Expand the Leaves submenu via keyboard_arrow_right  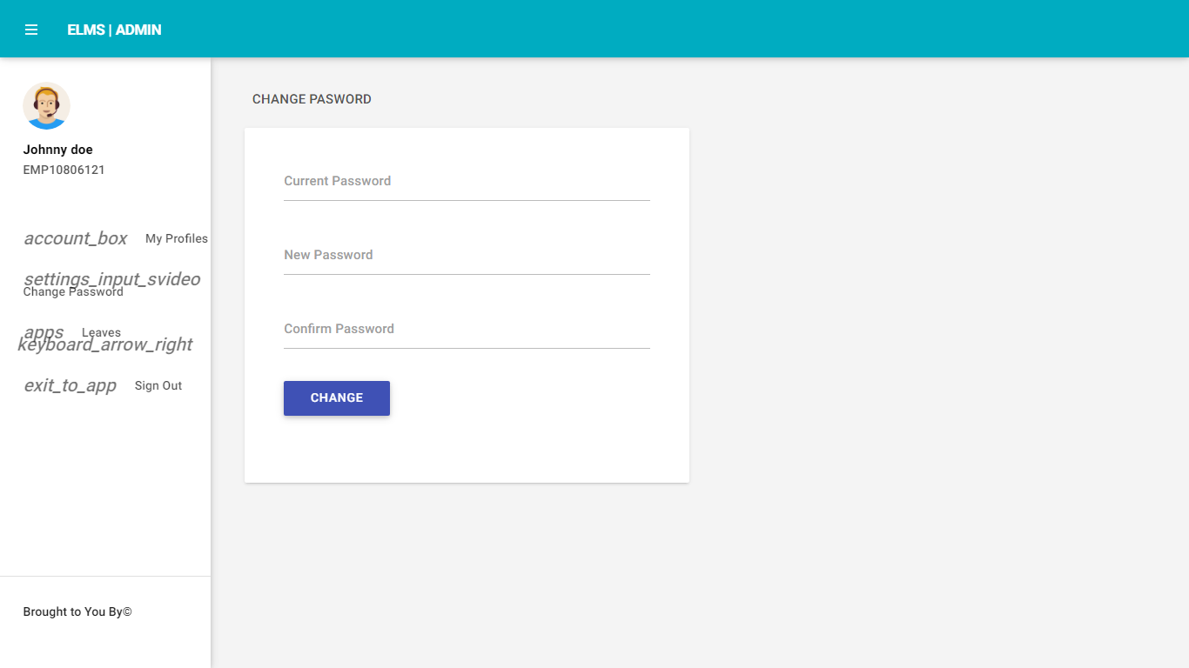(x=105, y=344)
